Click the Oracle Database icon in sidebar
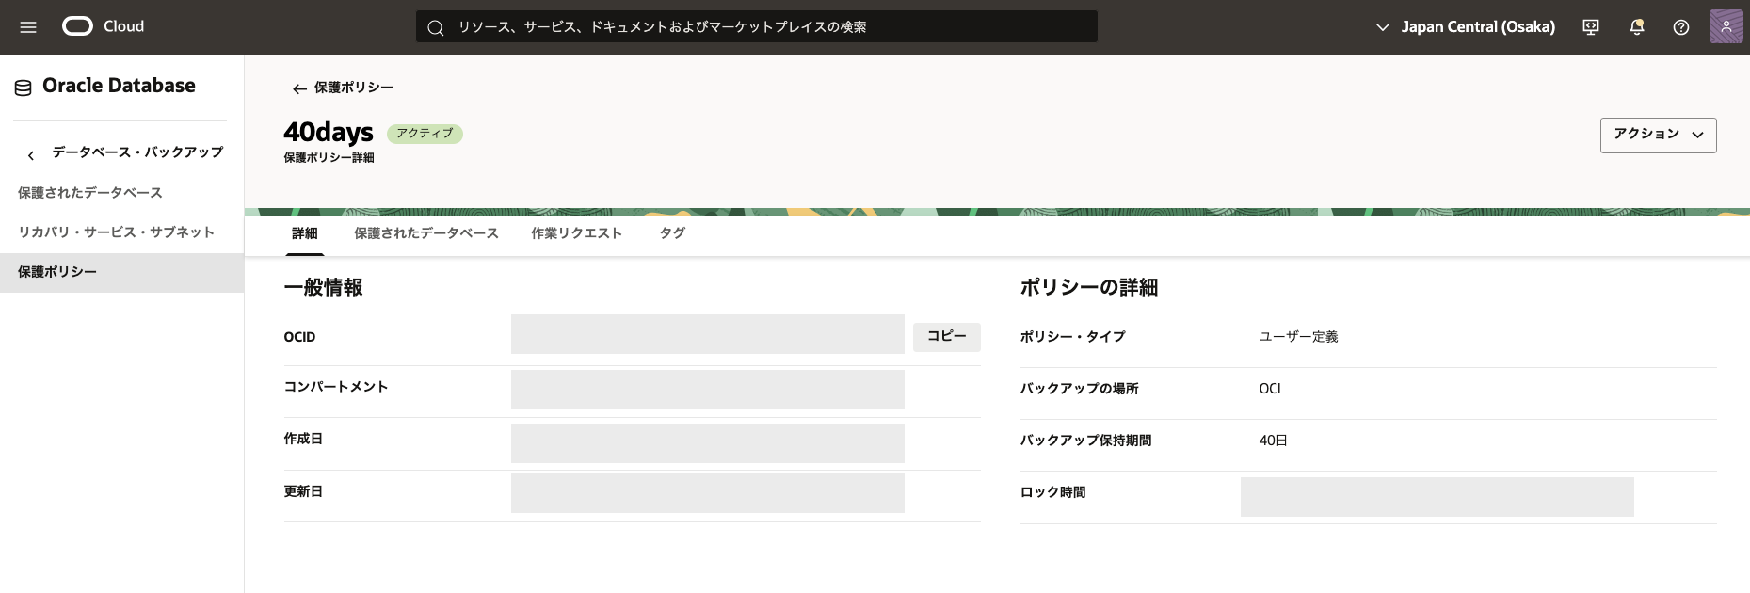The image size is (1750, 593). (x=24, y=88)
